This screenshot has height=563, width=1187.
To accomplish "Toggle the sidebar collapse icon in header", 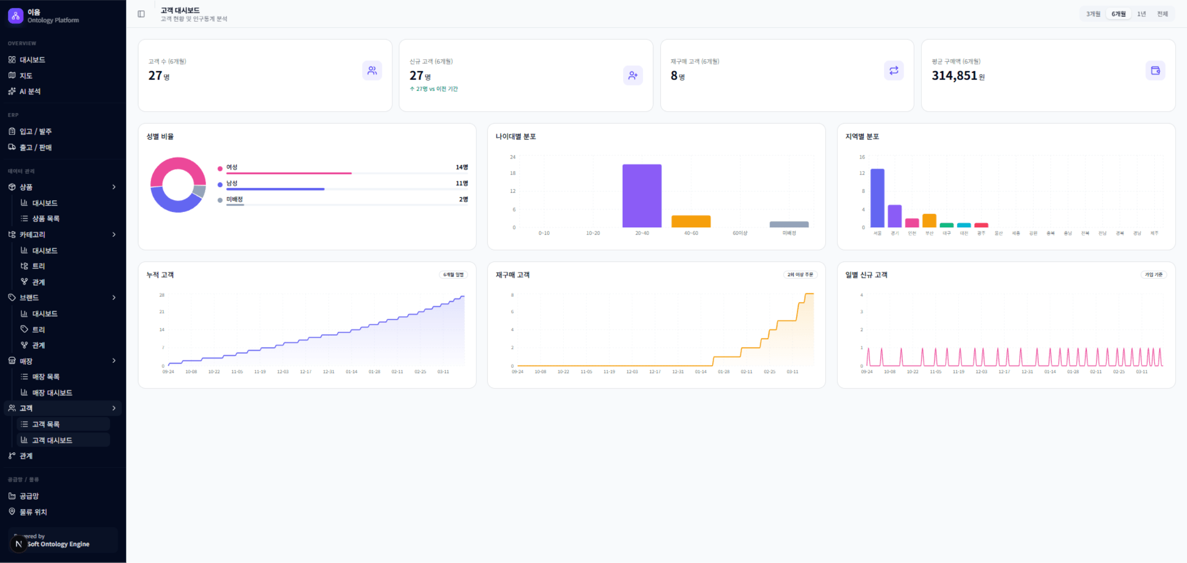I will coord(141,14).
